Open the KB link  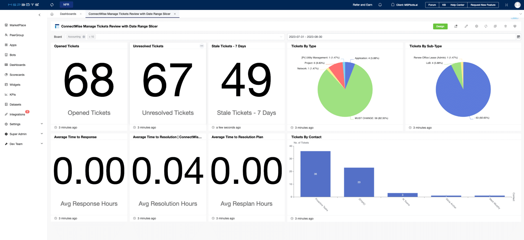[444, 5]
